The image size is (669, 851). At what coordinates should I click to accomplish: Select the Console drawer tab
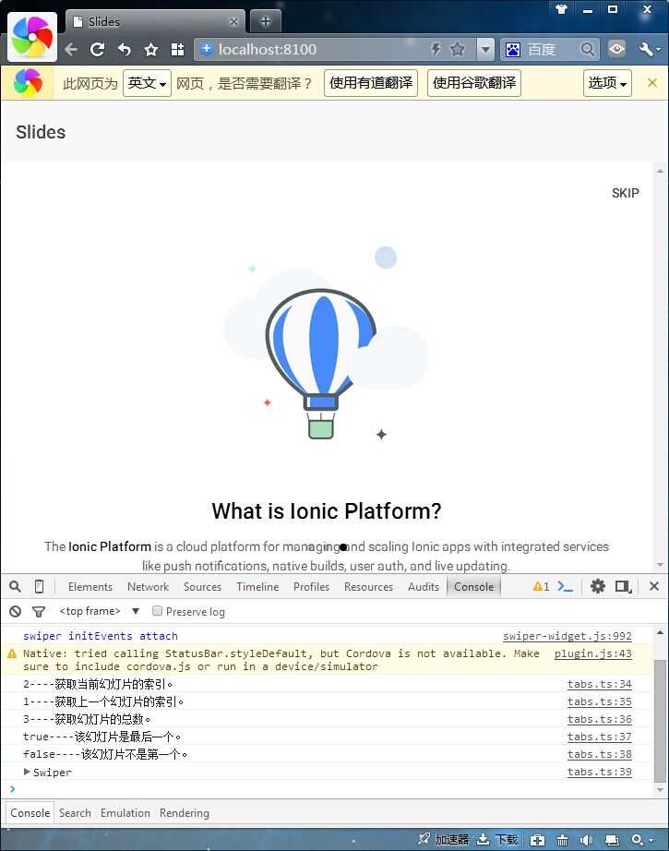[x=30, y=813]
